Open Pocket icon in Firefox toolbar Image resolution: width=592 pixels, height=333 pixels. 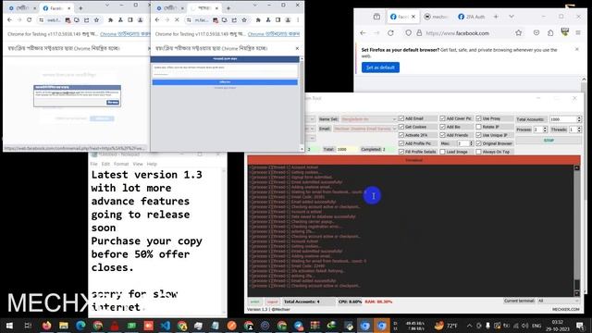tap(536, 33)
